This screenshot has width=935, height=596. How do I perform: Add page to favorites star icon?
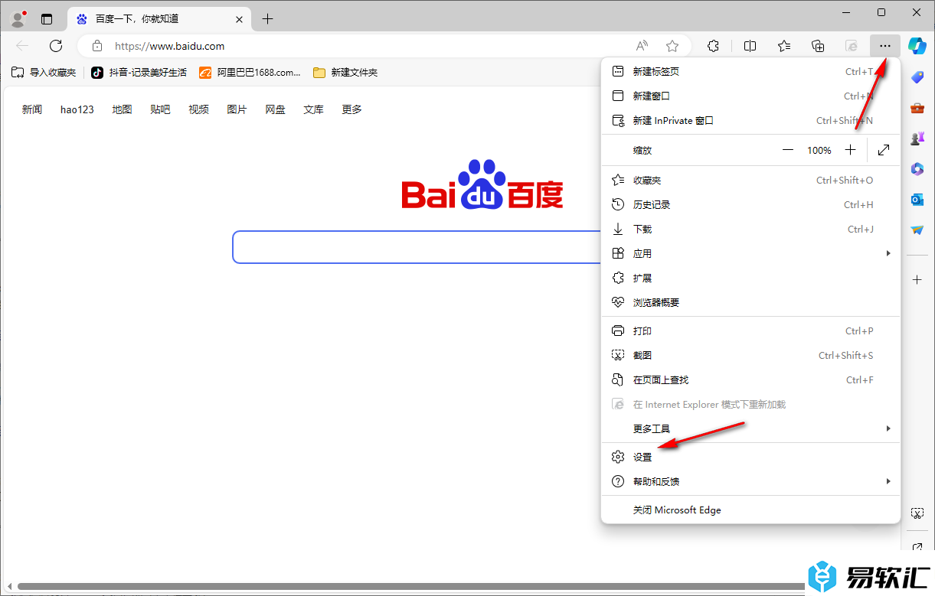tap(672, 46)
